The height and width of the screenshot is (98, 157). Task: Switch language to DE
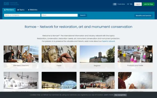point(128,4)
